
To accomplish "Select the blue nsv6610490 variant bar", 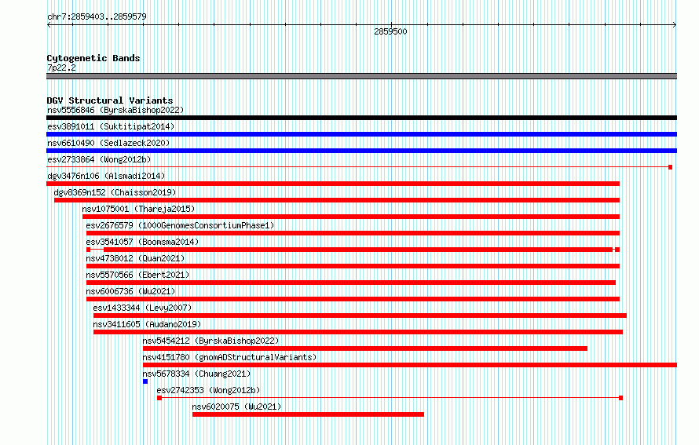I will 361,151.
